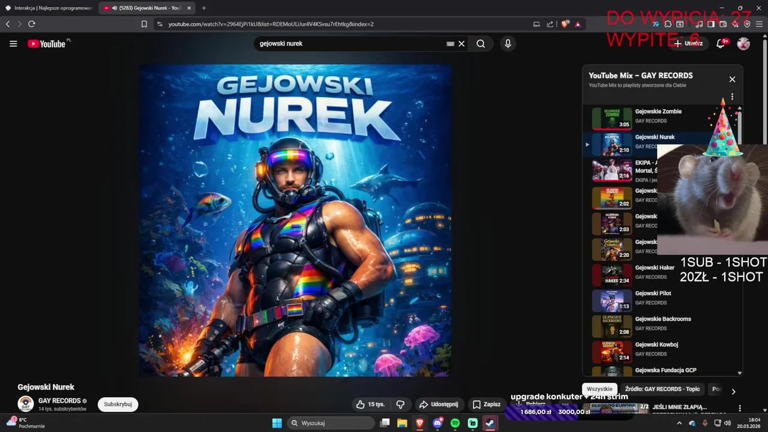The image size is (768, 432).
Task: Open a new browser tab
Action: (204, 8)
